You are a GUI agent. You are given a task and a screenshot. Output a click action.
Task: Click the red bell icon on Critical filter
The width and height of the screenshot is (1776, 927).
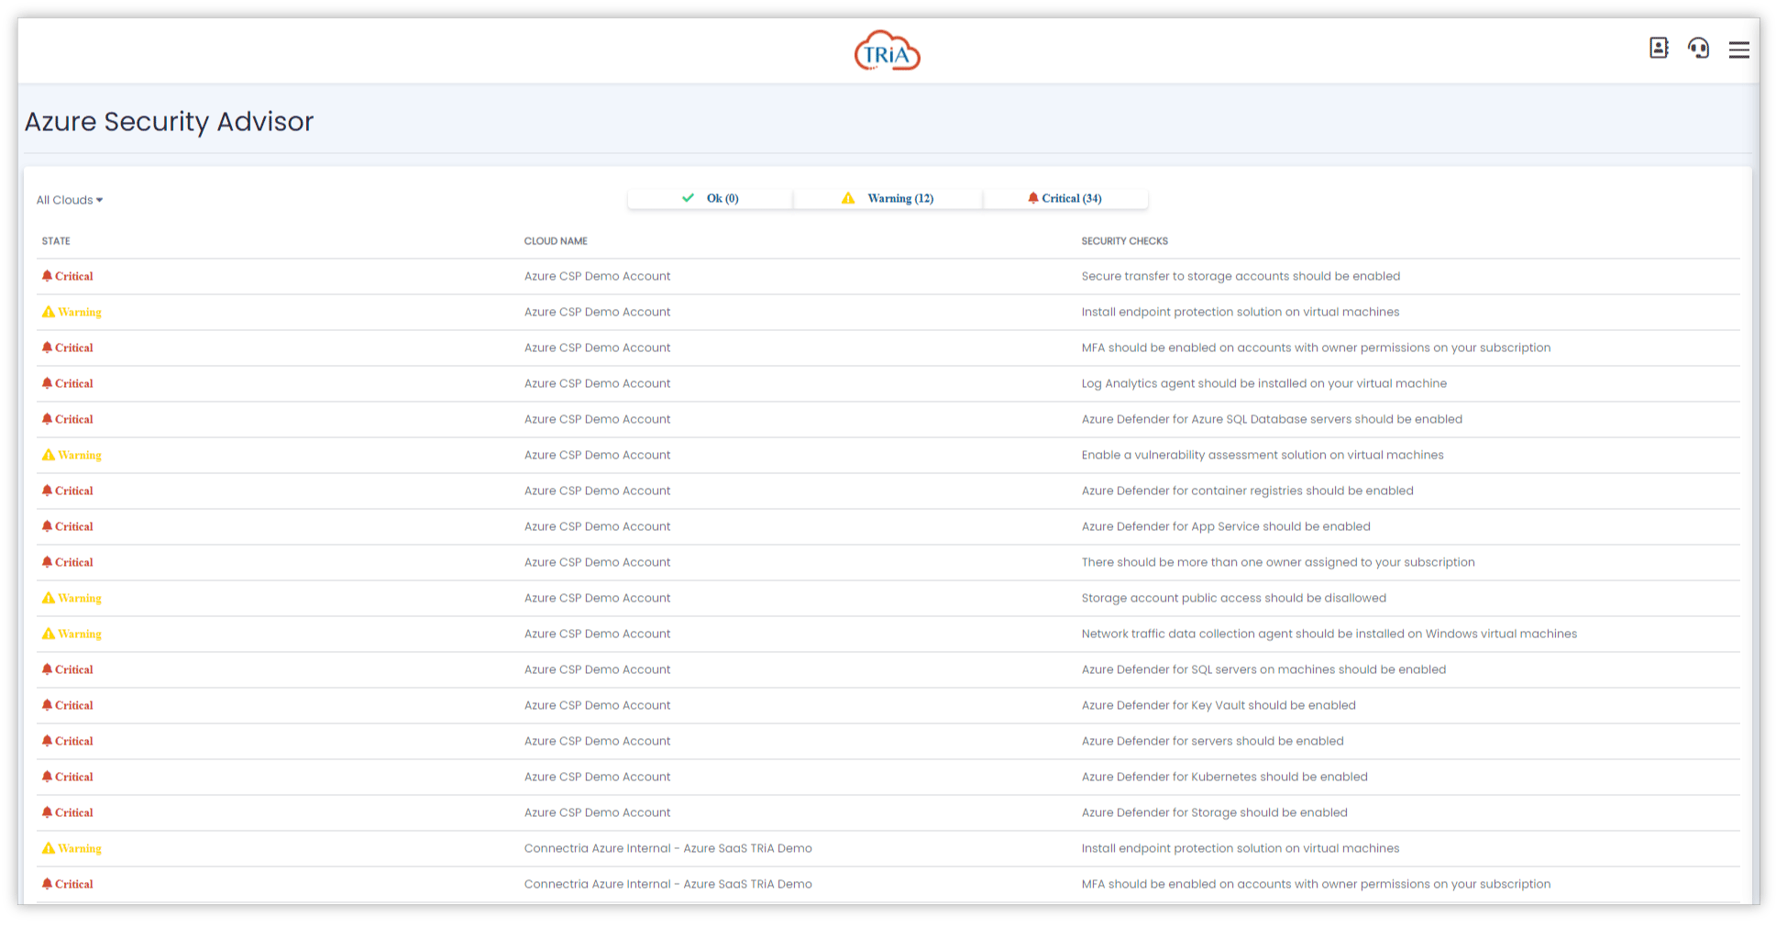coord(1033,198)
